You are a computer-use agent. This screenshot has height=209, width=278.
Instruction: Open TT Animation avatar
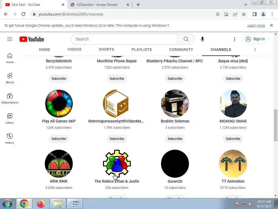pyautogui.click(x=233, y=164)
